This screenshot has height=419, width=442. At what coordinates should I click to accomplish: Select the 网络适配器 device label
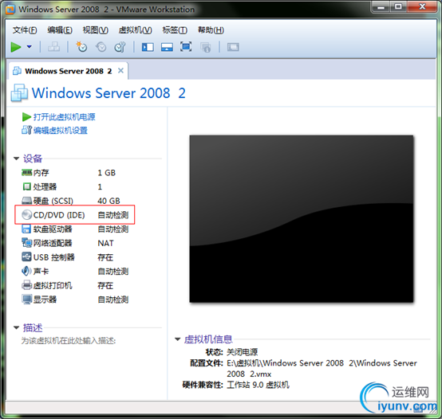(x=53, y=243)
